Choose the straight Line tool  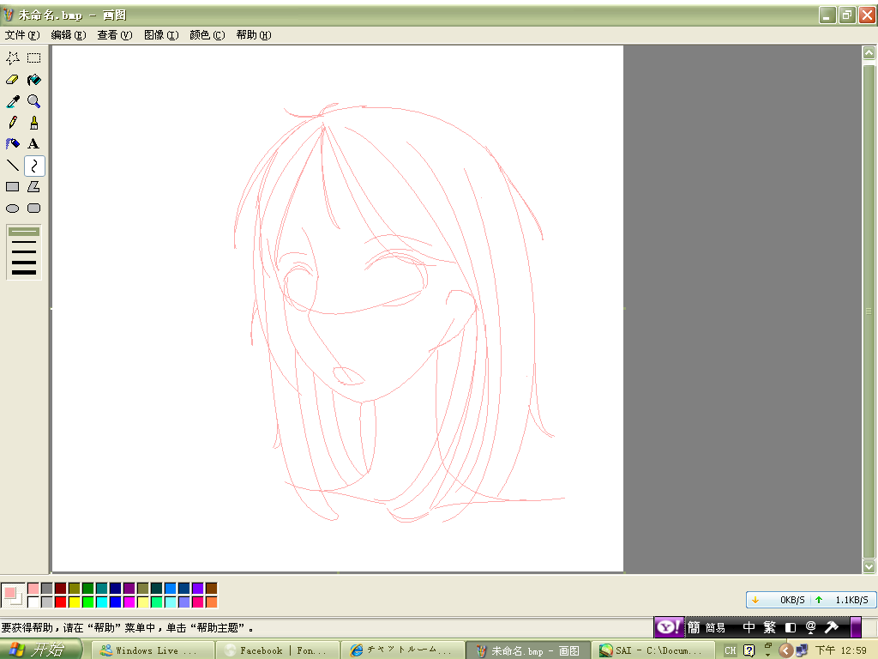(x=12, y=166)
